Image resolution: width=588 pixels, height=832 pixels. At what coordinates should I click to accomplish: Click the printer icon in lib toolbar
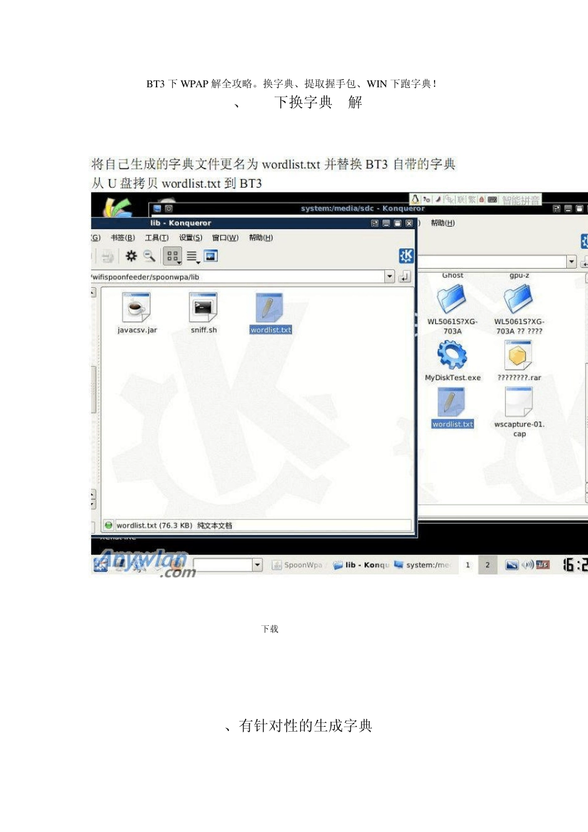(108, 256)
